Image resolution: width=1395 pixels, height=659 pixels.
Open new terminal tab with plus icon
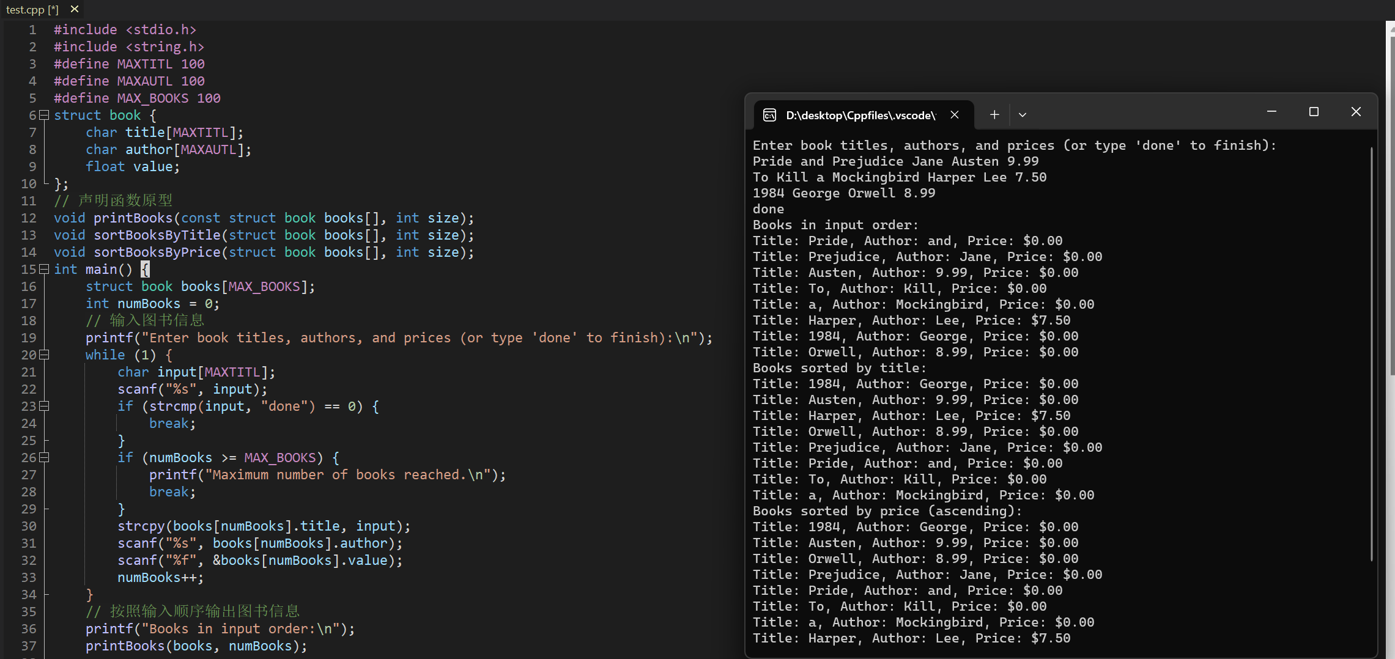[x=994, y=115]
